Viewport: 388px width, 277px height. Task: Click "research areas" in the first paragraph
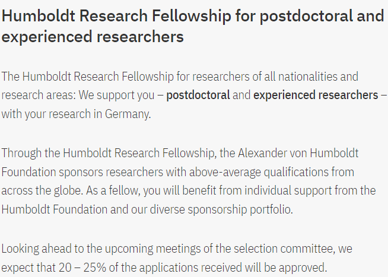click(33, 95)
